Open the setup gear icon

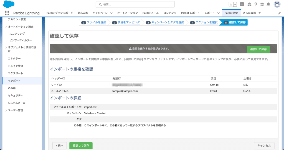(262, 4)
